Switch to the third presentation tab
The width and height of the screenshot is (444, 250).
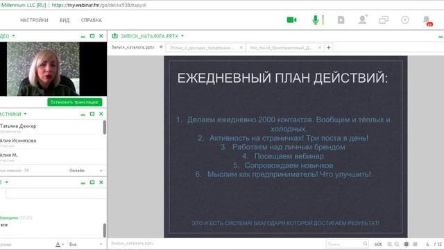(281, 48)
